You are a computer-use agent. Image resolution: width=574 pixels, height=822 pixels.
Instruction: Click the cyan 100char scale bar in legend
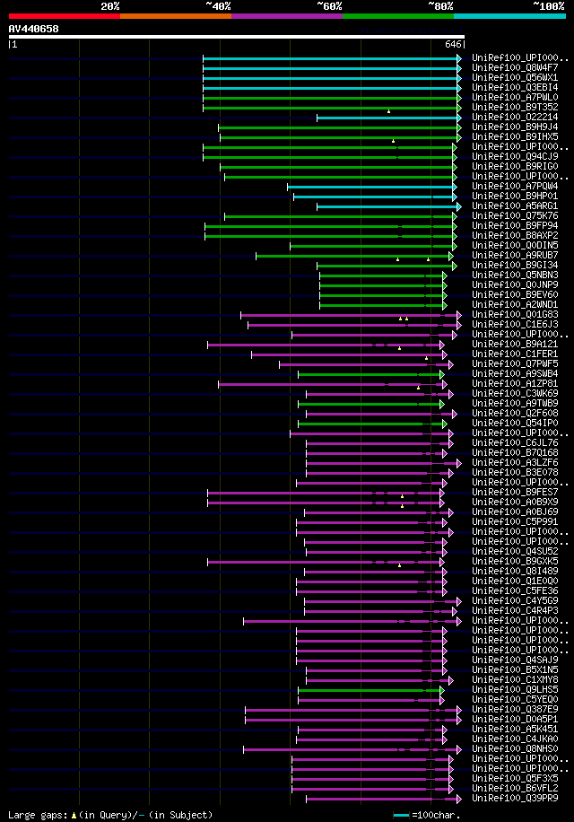pos(401,815)
